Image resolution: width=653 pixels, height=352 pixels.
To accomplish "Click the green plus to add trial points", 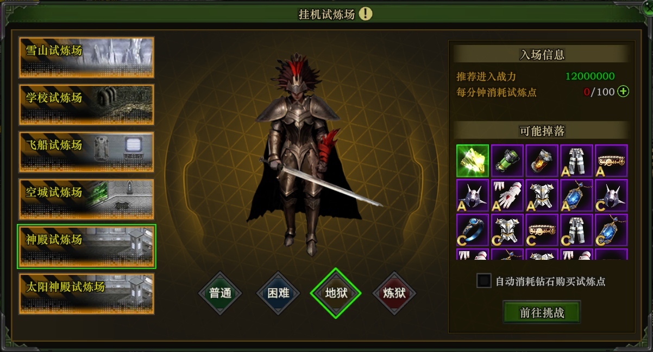I will [x=623, y=92].
